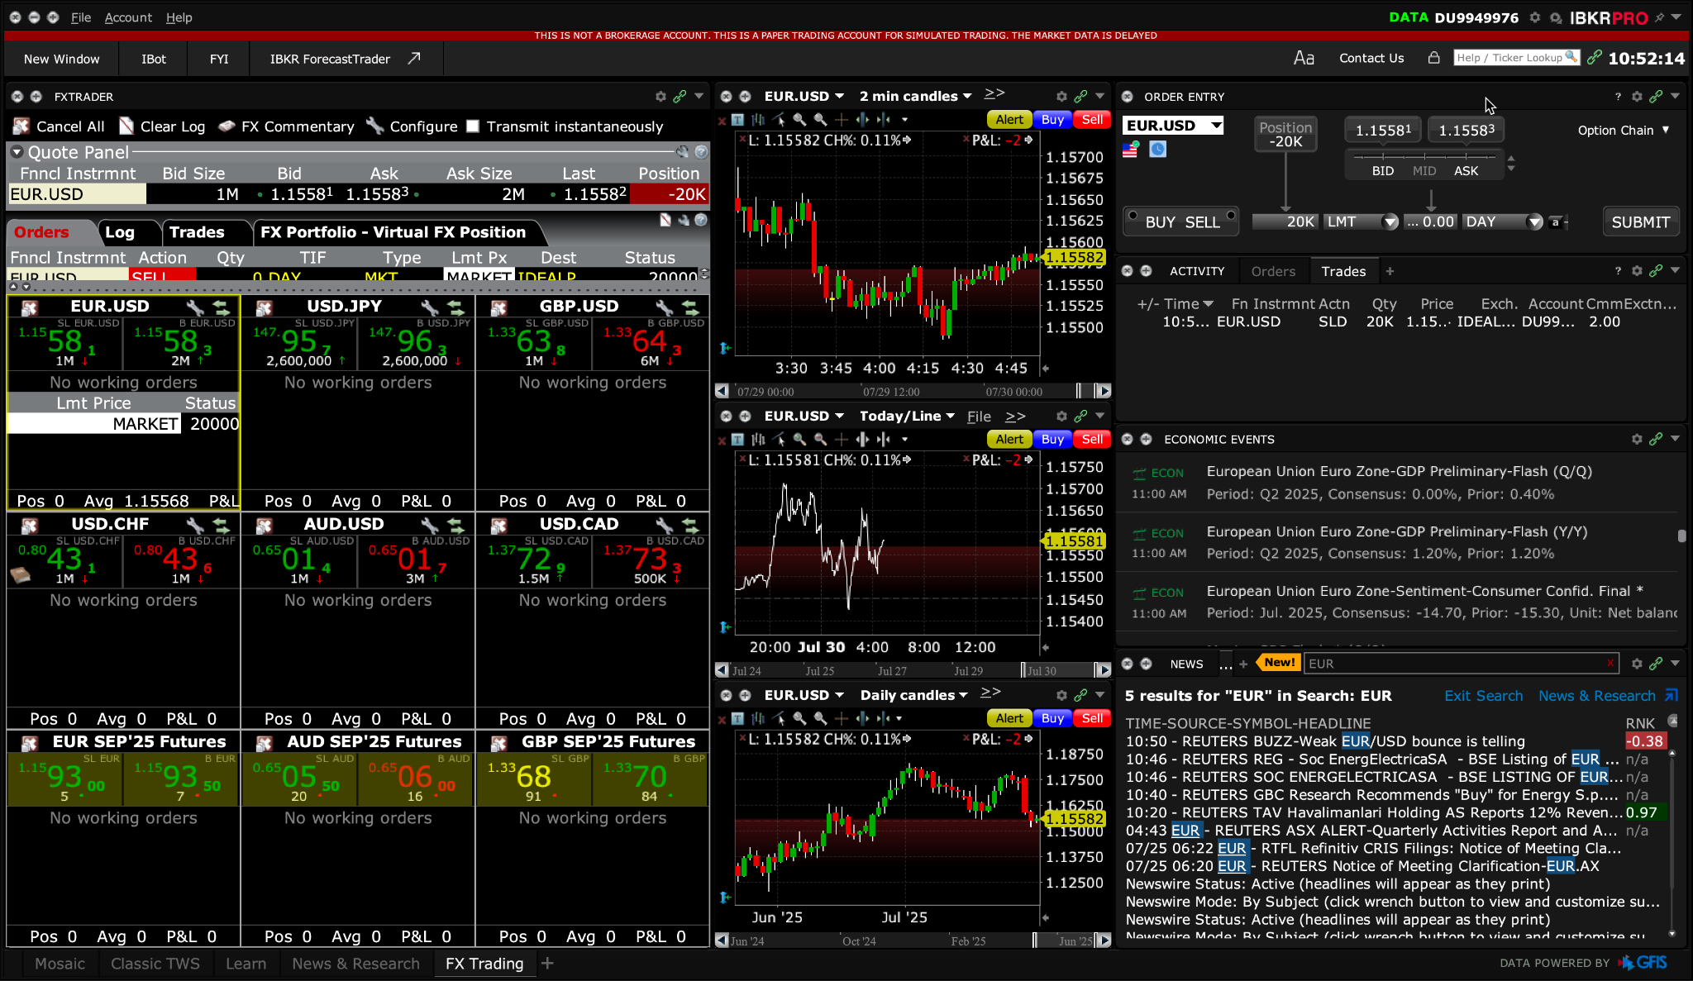Click the Exit Search link in News
Image resolution: width=1693 pixels, height=981 pixels.
coord(1483,696)
